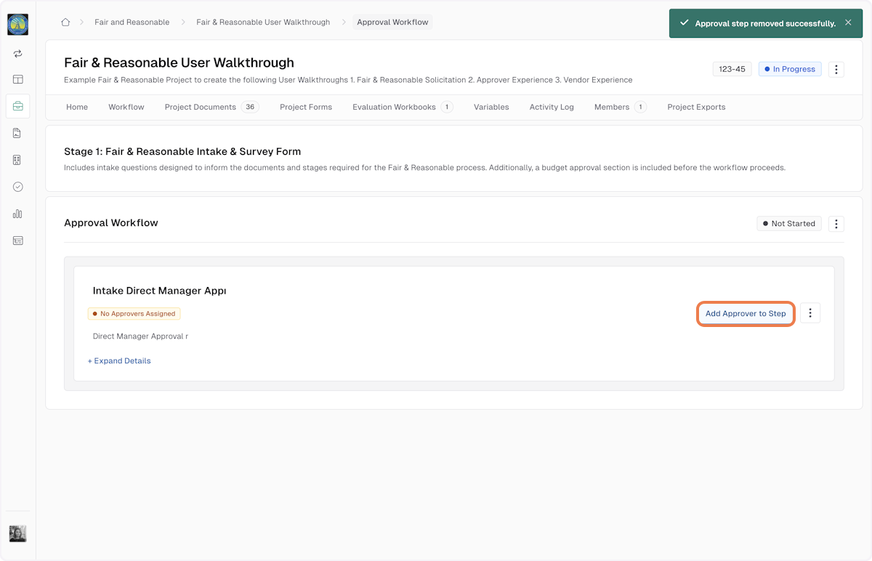Viewport: 872px width, 561px height.
Task: Click Approval Workflow breadcrumb
Action: coord(392,23)
